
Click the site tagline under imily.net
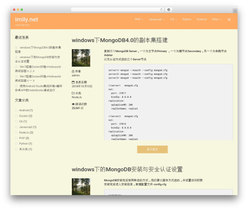coord(22,25)
